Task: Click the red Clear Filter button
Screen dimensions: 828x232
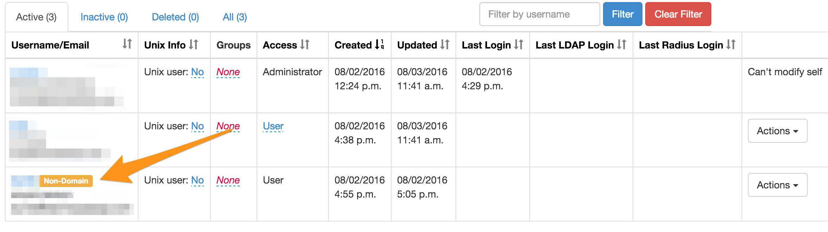Action: 678,14
